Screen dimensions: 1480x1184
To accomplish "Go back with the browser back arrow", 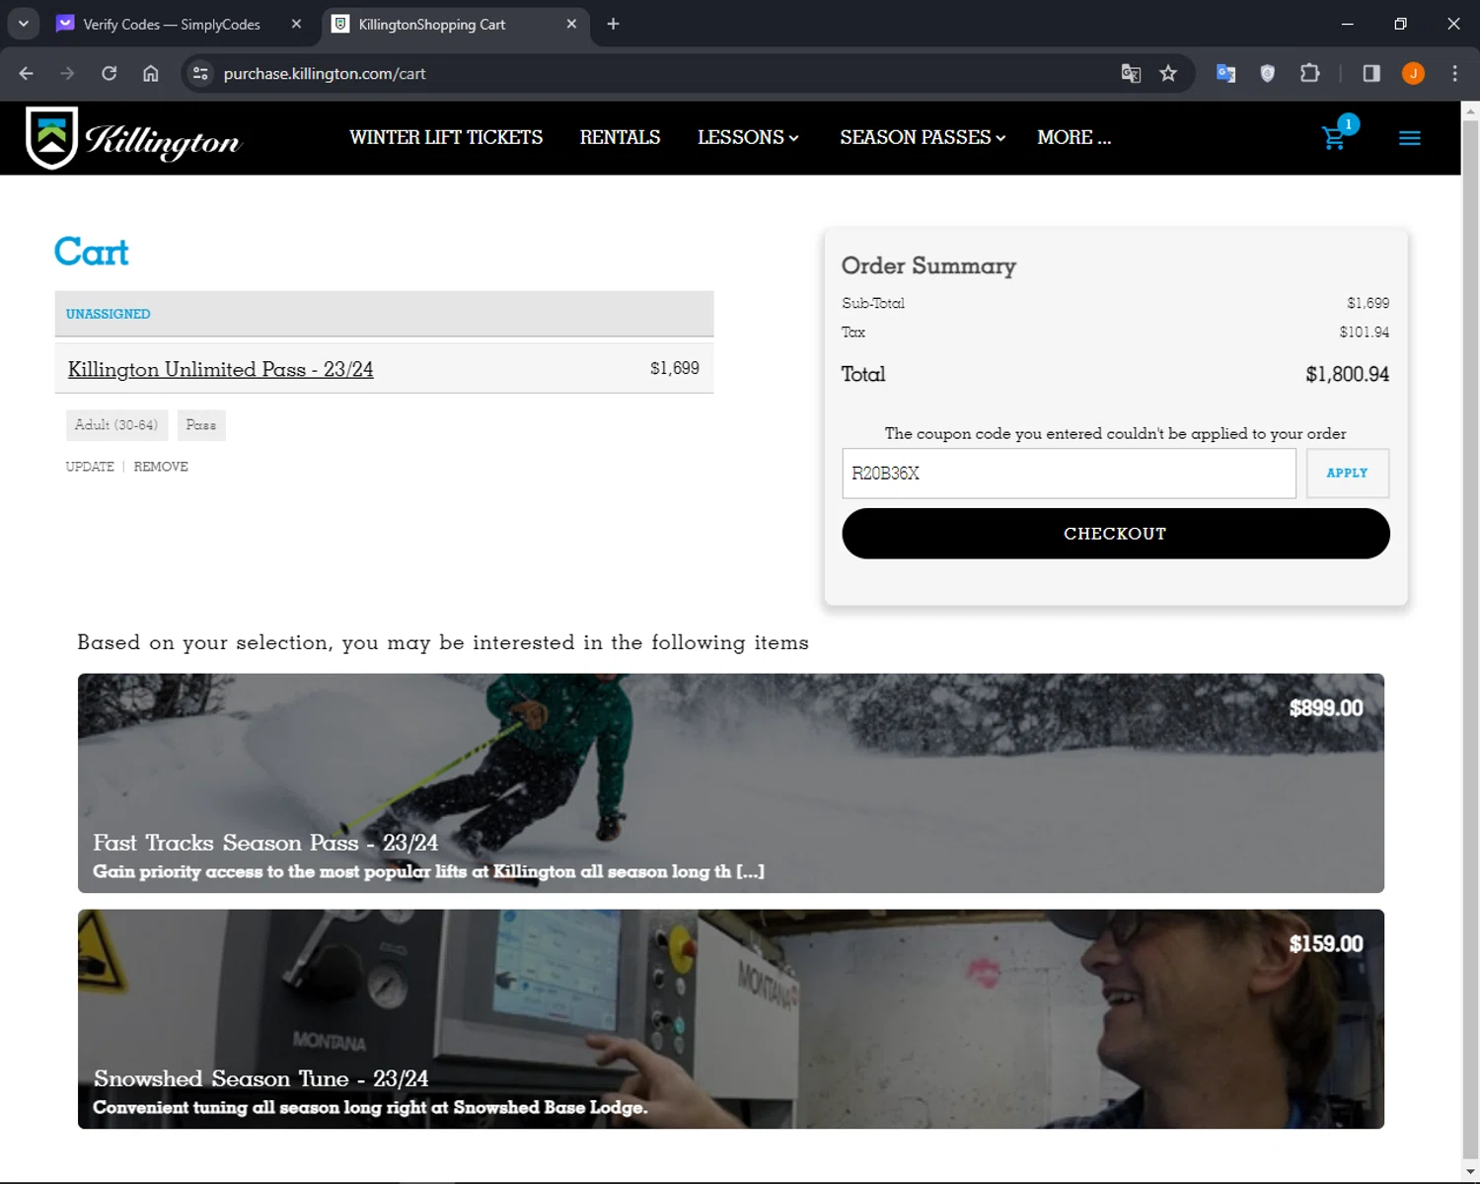I will point(27,73).
